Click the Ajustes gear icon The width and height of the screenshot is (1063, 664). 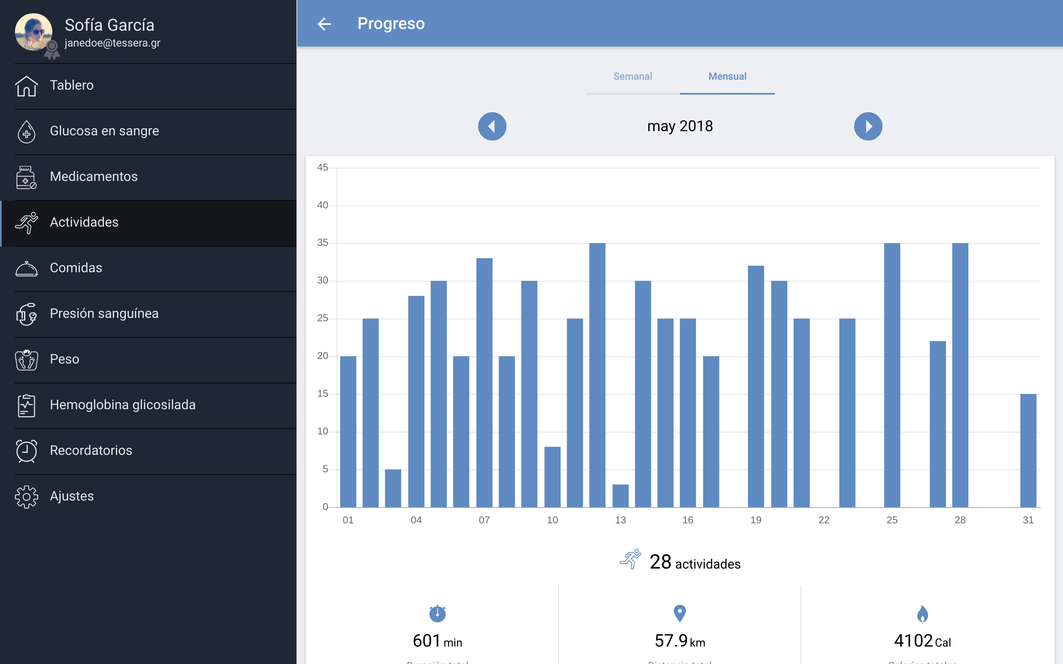26,497
